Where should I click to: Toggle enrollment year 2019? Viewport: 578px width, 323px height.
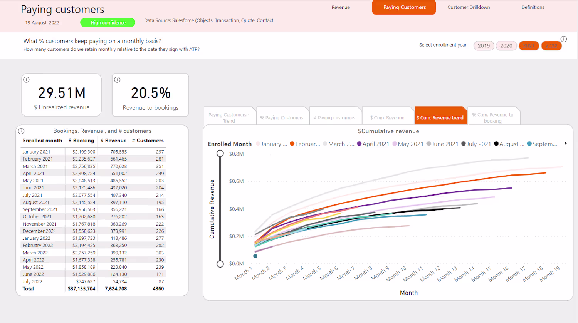click(484, 45)
